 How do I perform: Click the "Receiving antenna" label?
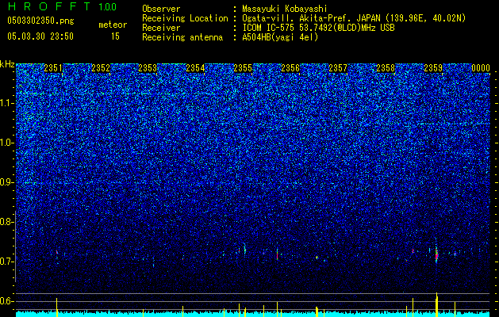tap(182, 37)
